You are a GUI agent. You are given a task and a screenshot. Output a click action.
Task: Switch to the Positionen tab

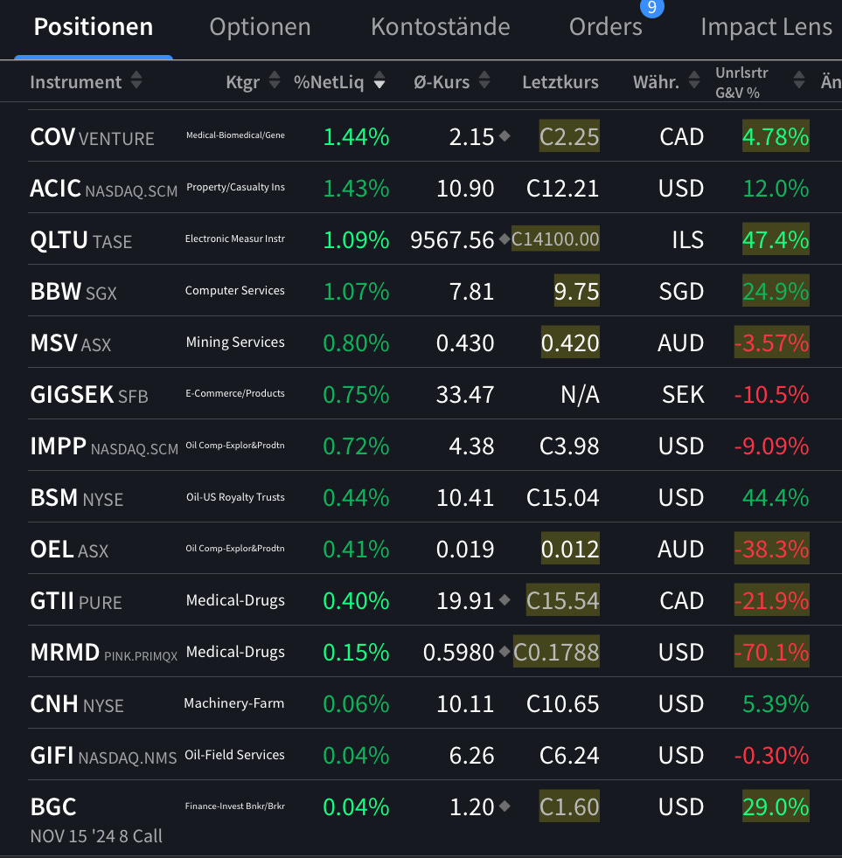(93, 27)
